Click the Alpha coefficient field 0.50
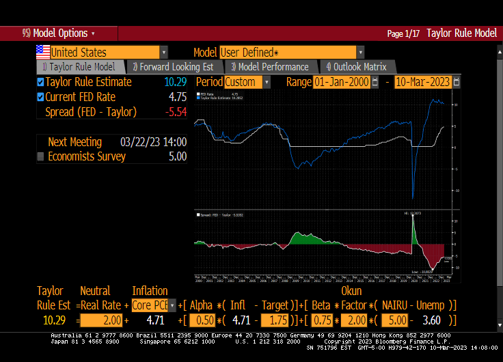The width and height of the screenshot is (503, 362). (x=201, y=320)
